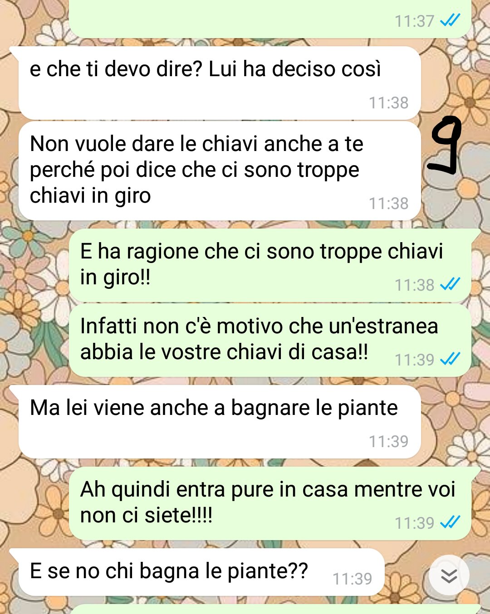The height and width of the screenshot is (614, 490).
Task: Click the 11:39 timestamp of last received message
Action: coord(352,579)
